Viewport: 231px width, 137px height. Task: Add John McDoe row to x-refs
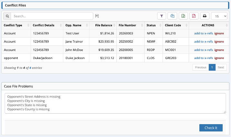coord(204,50)
